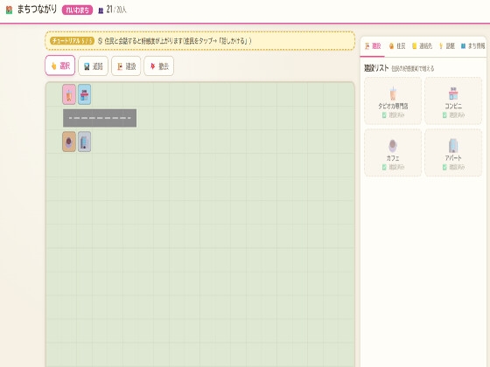Select the gray road segment on map
The image size is (490, 367).
pos(100,118)
